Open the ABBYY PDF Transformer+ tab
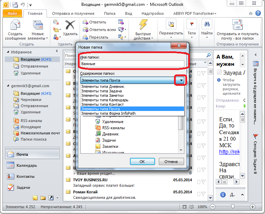265x214 pixels. click(x=195, y=13)
